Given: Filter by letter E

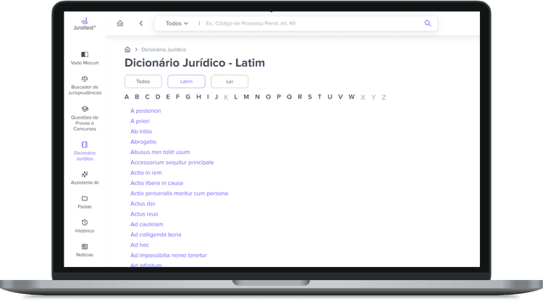Looking at the screenshot, I should click(x=168, y=97).
